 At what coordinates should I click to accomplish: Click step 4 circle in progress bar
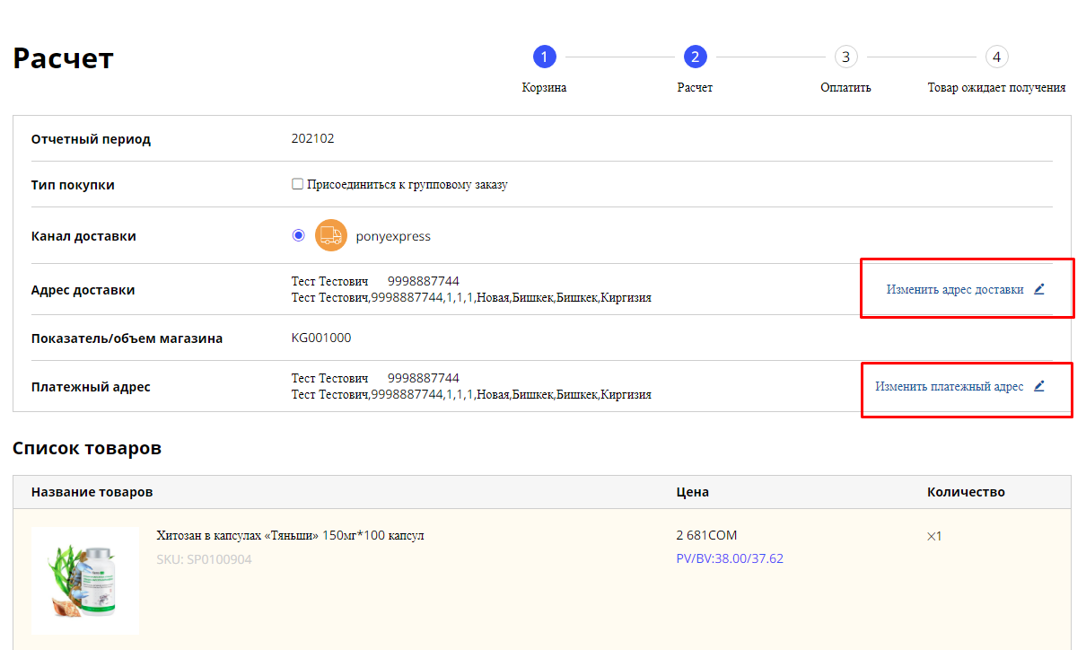(x=996, y=57)
